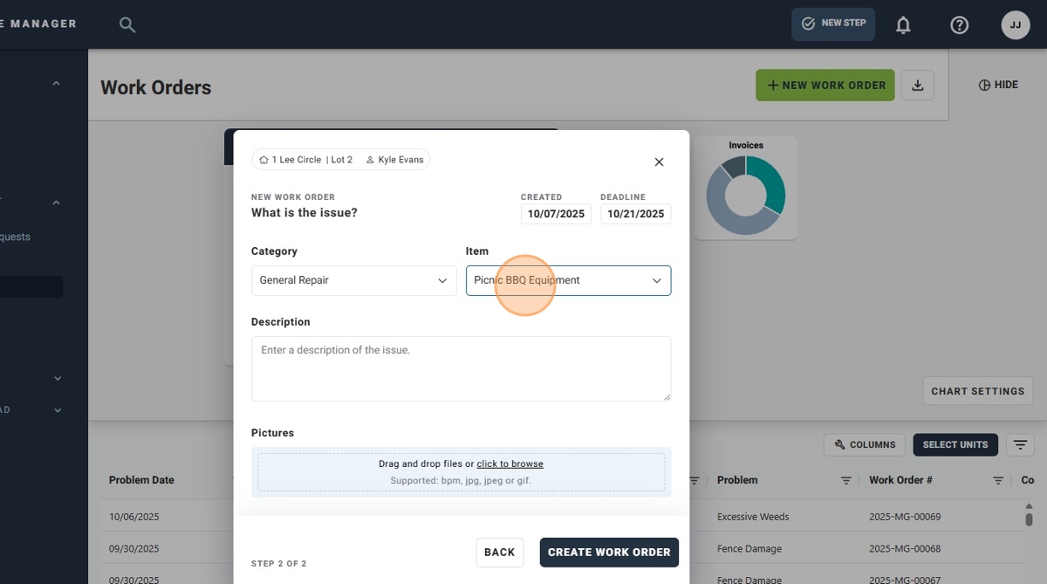1047x584 pixels.
Task: Click the Excessive Weeds problem cell
Action: 753,517
